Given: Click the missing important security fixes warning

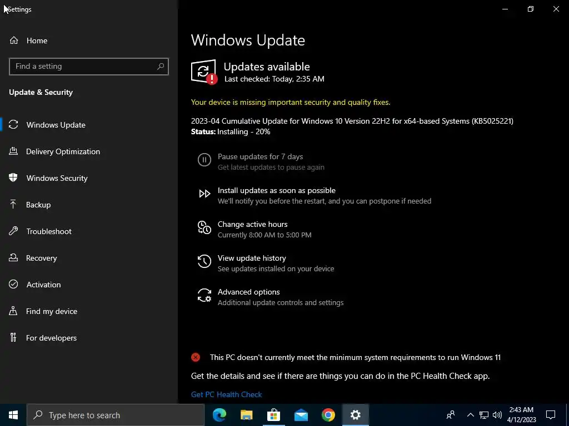Looking at the screenshot, I should tap(291, 102).
